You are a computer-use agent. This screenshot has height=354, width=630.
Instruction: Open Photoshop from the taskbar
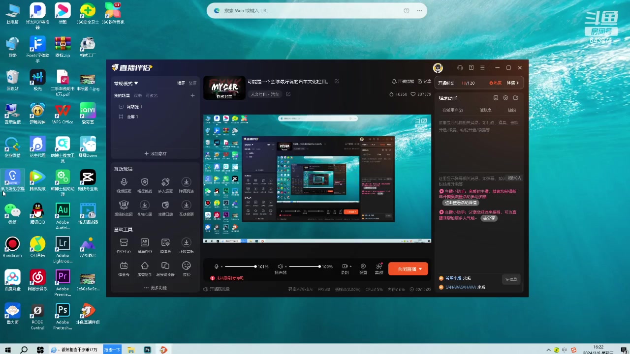[x=147, y=350]
